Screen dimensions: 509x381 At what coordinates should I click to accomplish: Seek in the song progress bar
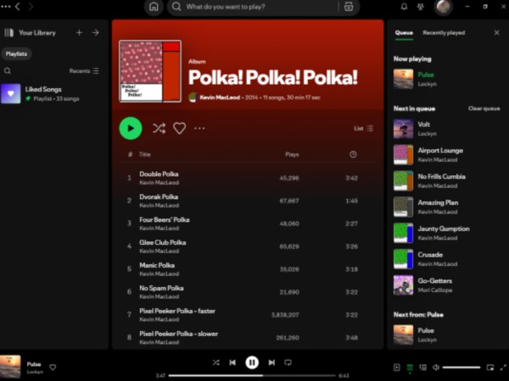point(252,375)
